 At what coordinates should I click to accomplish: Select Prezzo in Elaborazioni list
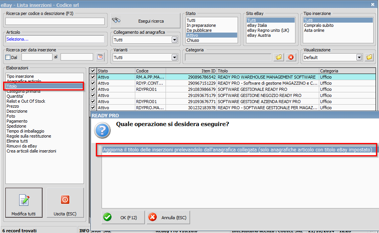[44, 106]
